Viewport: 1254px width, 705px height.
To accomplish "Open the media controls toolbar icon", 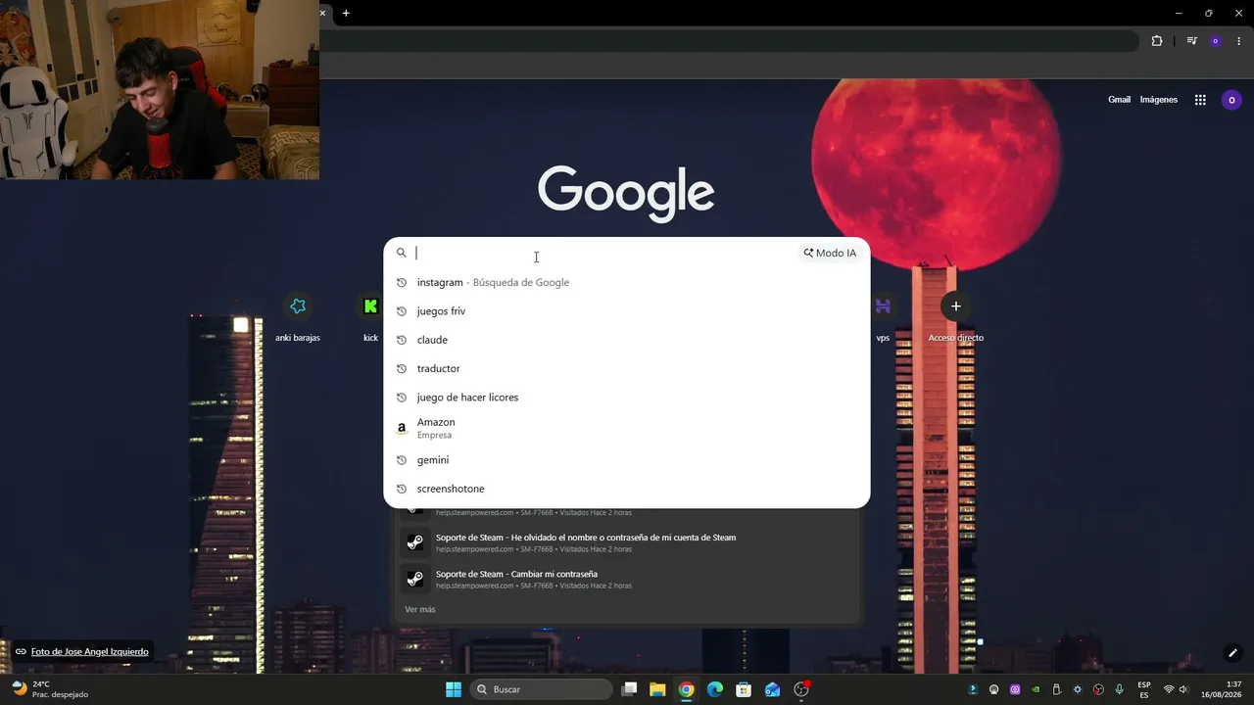I will (1191, 41).
